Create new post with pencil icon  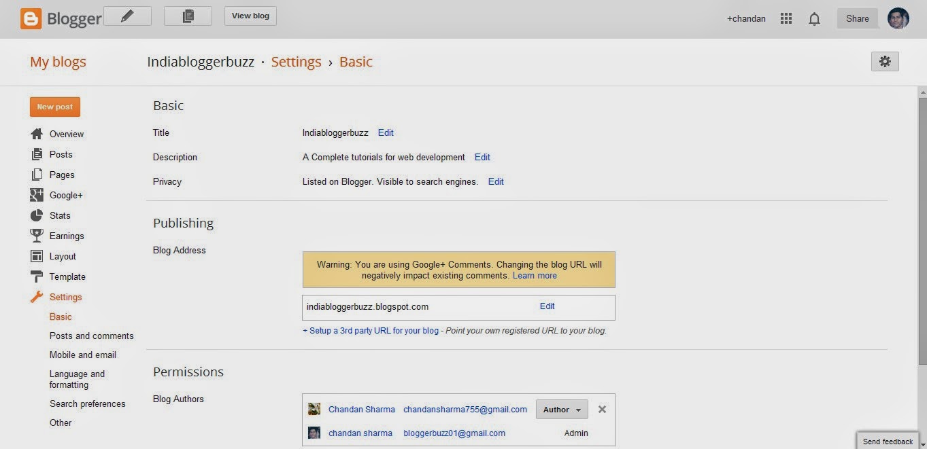(x=127, y=16)
